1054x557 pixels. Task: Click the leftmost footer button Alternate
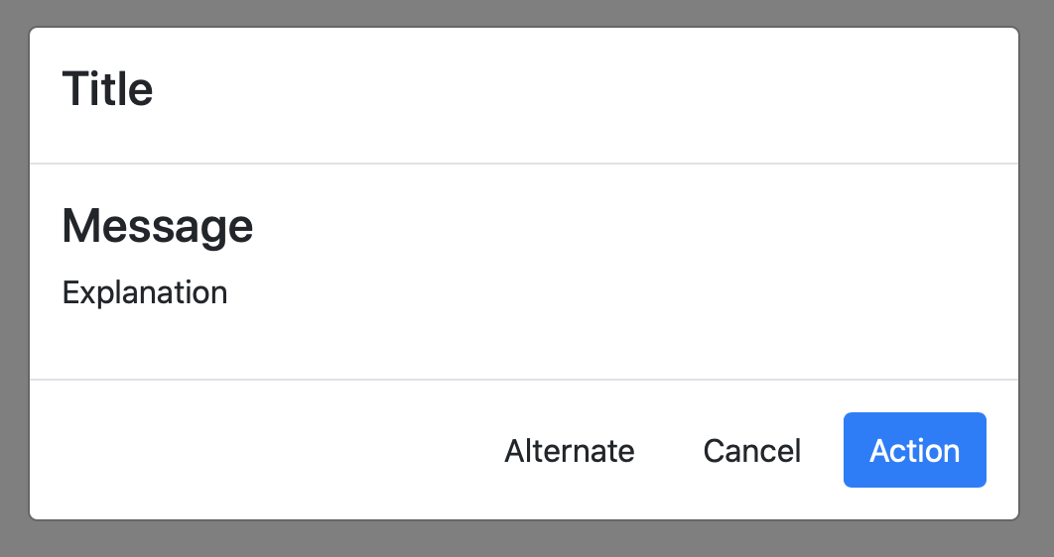tap(569, 451)
